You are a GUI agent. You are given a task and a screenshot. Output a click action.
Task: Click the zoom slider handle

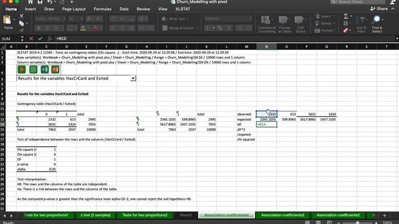(x=357, y=223)
